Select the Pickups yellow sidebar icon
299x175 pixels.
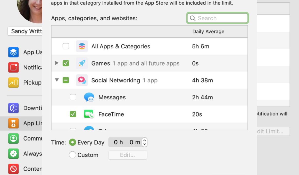point(13,82)
